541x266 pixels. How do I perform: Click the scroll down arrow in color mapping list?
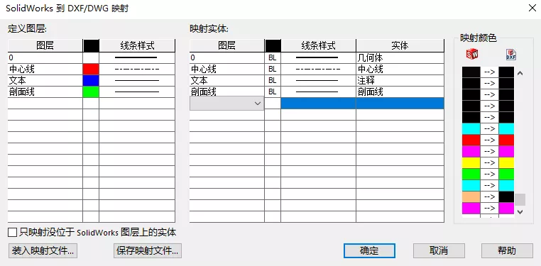(520, 212)
